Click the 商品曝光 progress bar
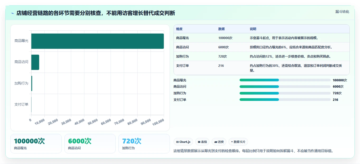Image resolution: width=360 pixels, height=164 pixels. point(285,80)
